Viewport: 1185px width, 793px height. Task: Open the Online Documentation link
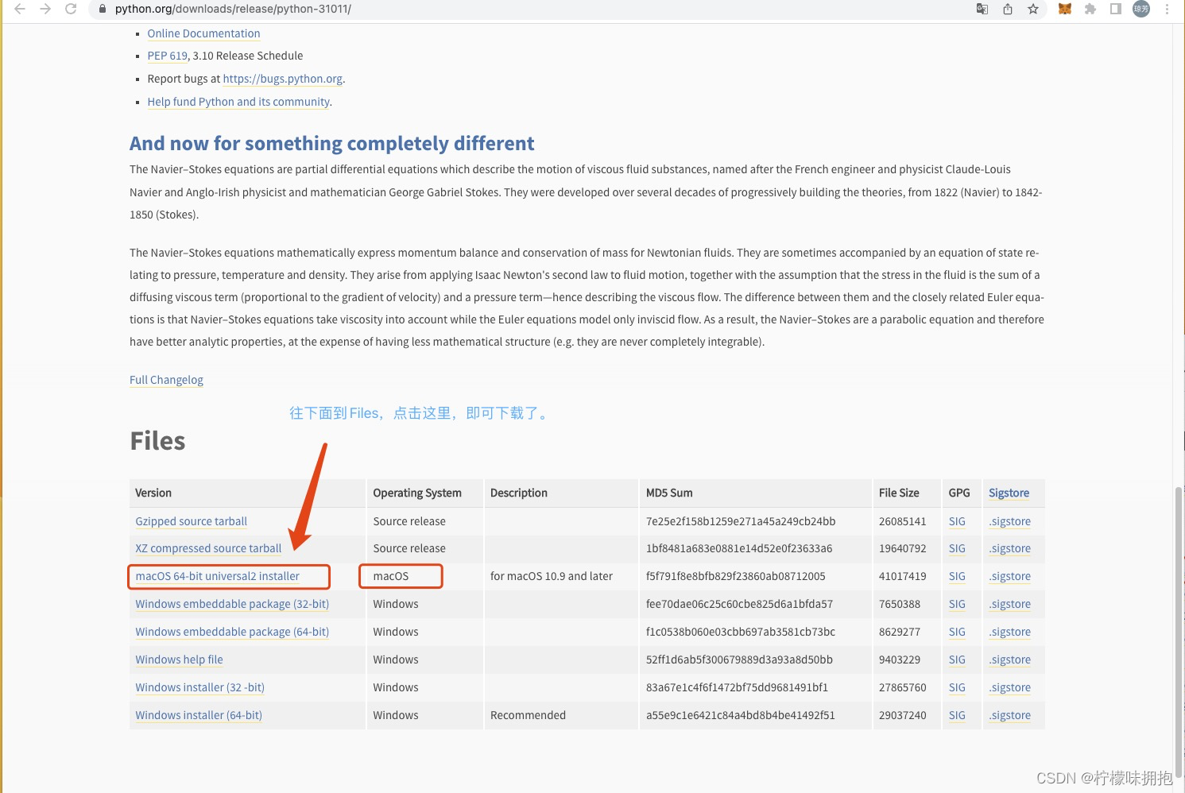click(203, 33)
